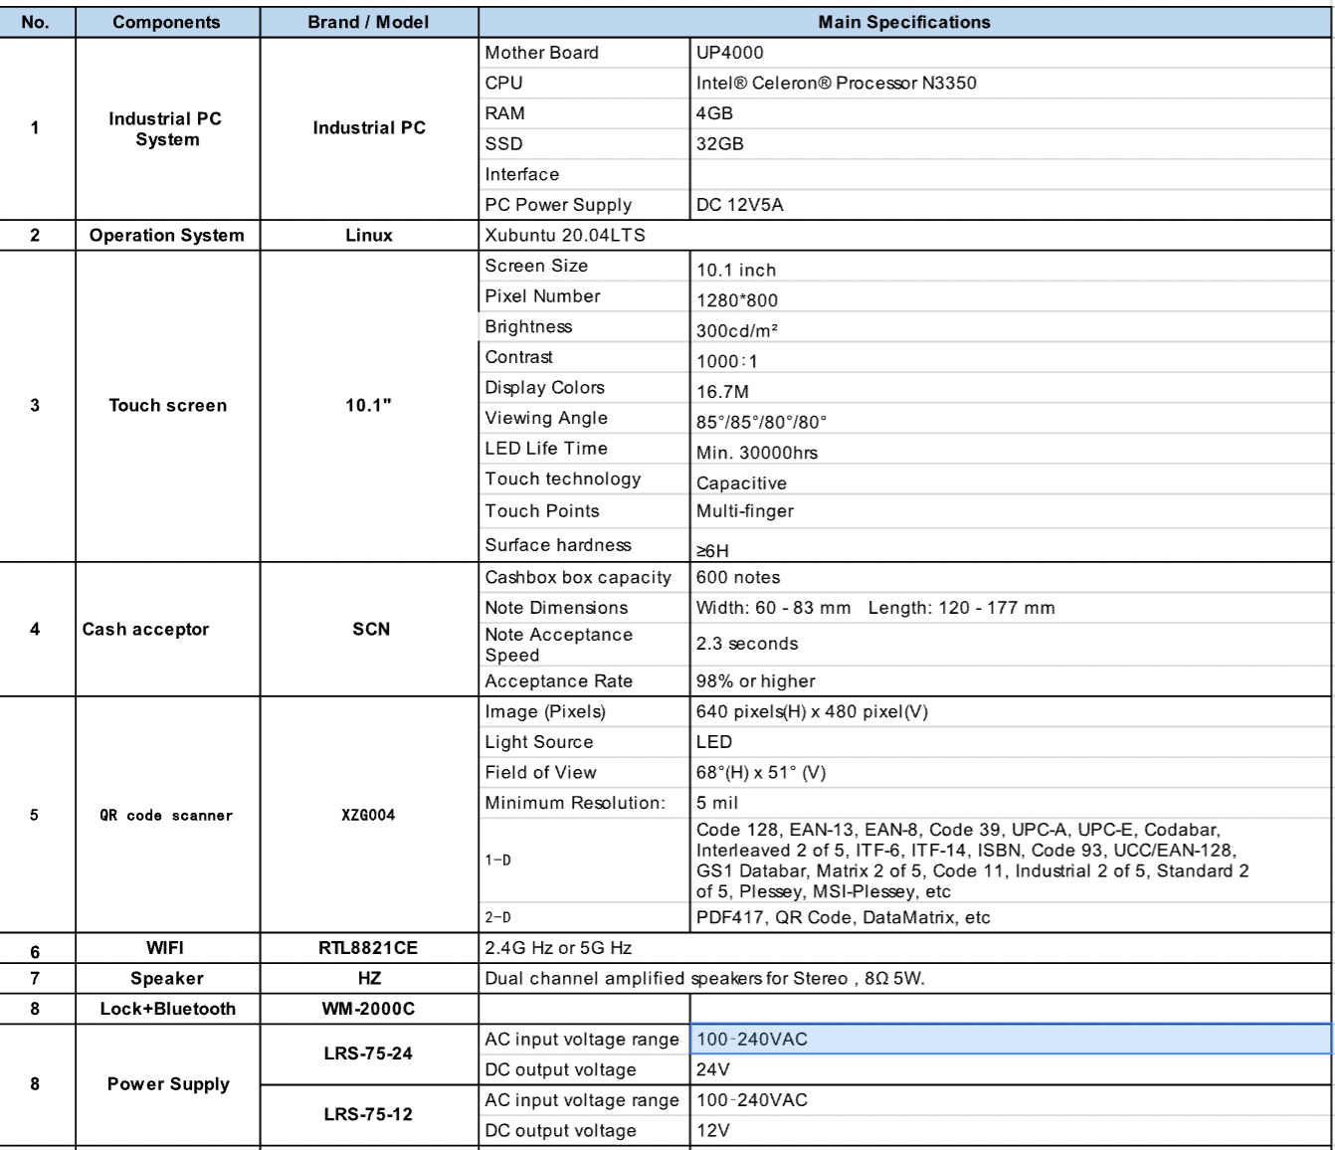Select the 'XZG004' model cell
This screenshot has height=1150, width=1335.
(369, 815)
